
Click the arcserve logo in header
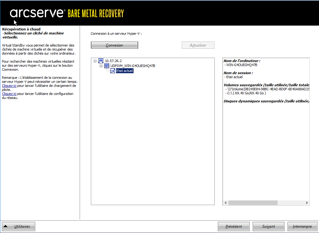38,13
